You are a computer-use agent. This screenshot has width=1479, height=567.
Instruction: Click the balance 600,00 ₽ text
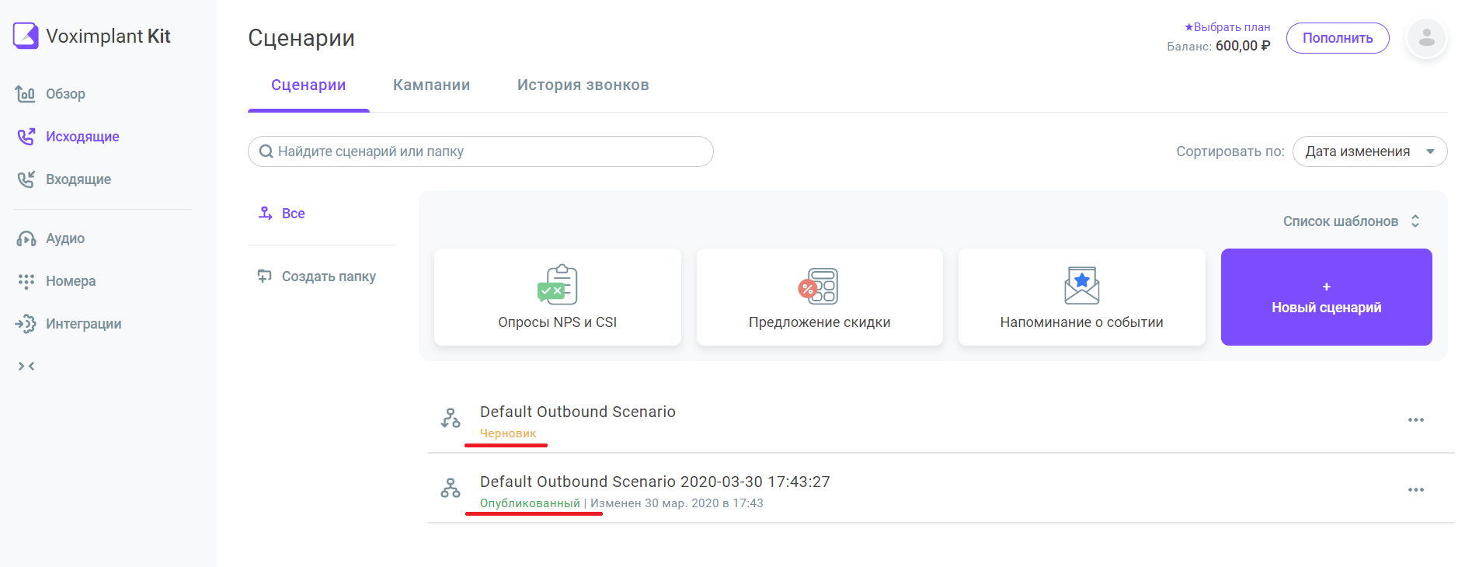pyautogui.click(x=1243, y=46)
